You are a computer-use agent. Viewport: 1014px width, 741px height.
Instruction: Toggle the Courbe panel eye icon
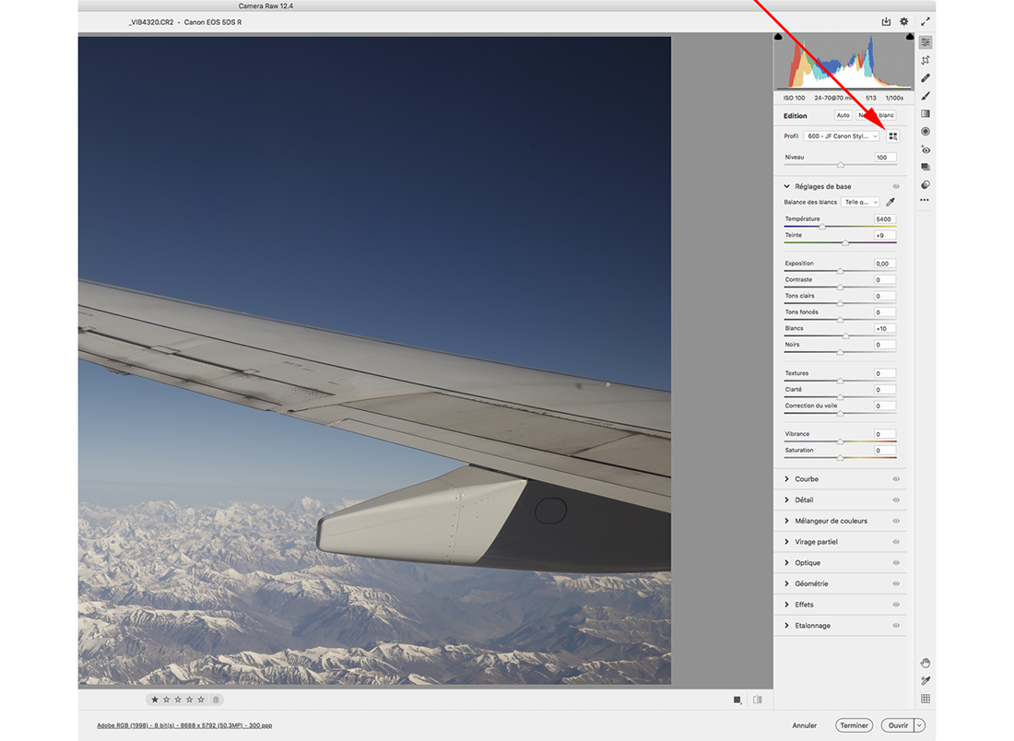click(x=896, y=479)
